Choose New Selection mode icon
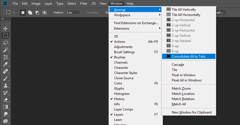The image size is (240, 125). click(23, 12)
